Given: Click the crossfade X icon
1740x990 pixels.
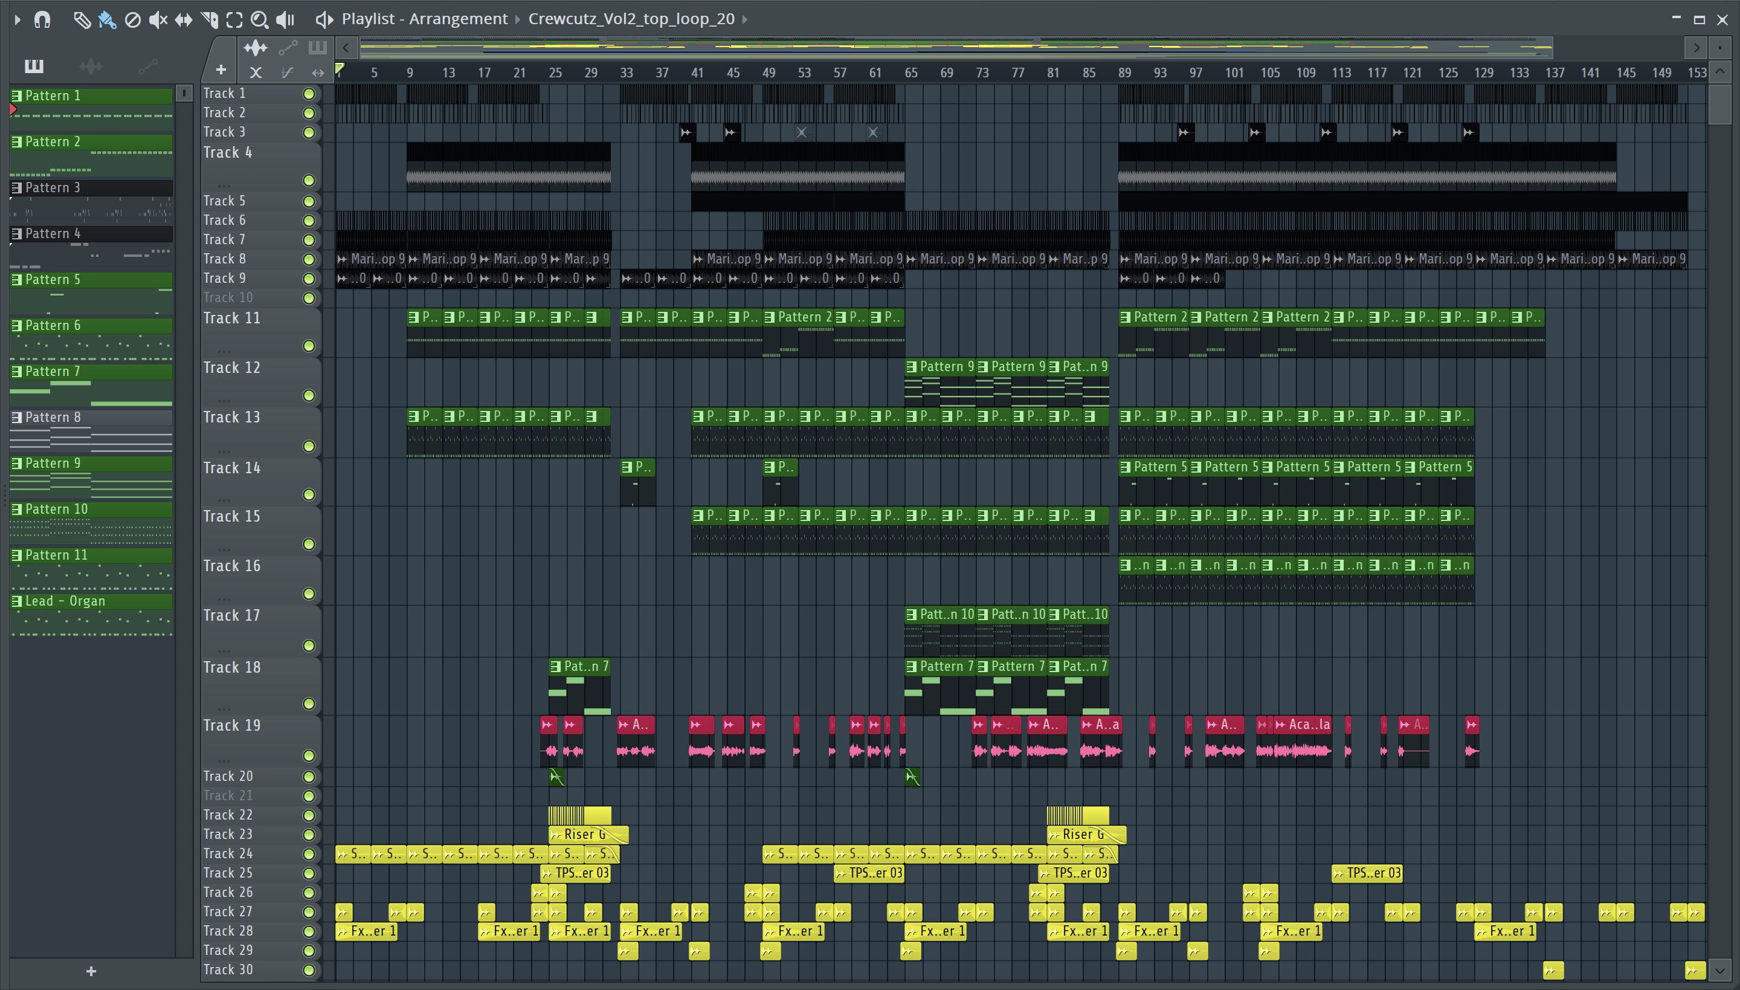Looking at the screenshot, I should [256, 72].
